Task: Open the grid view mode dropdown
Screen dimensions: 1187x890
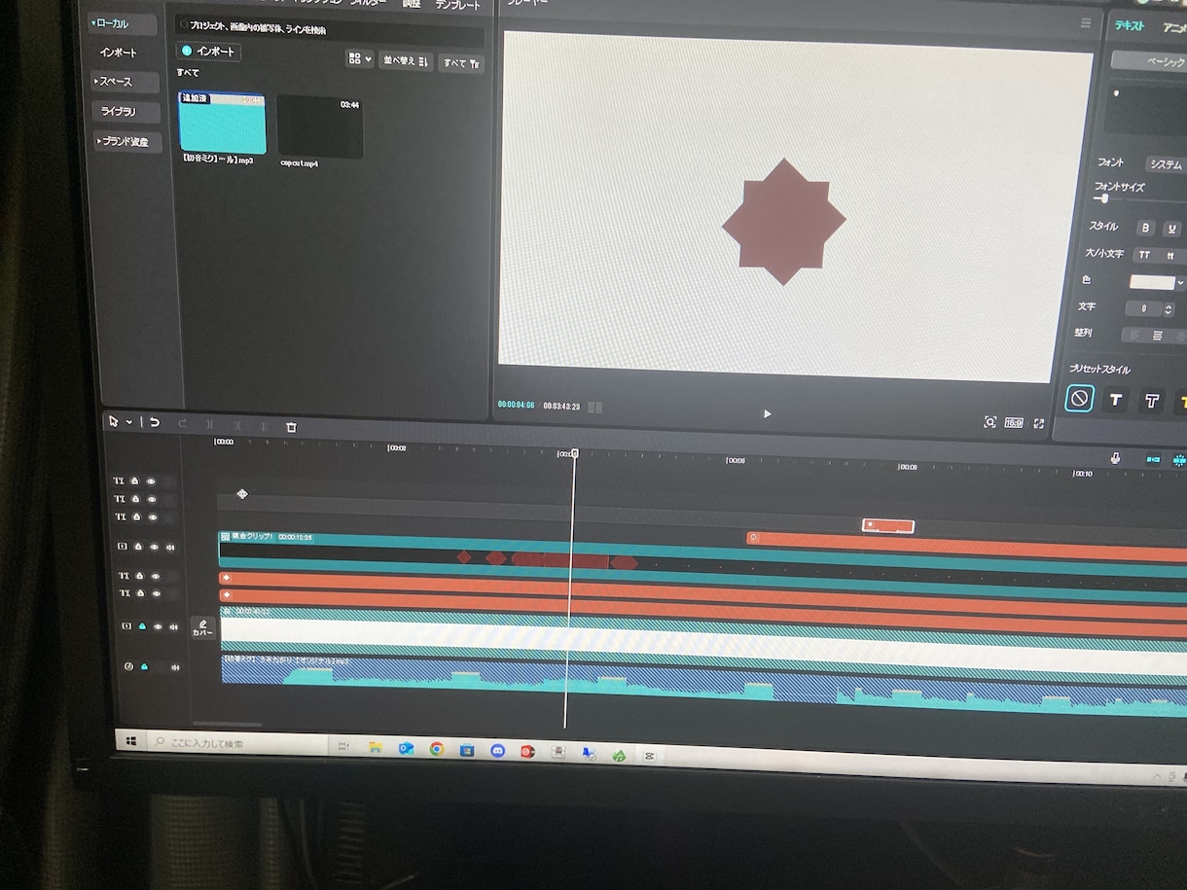Action: pos(359,59)
